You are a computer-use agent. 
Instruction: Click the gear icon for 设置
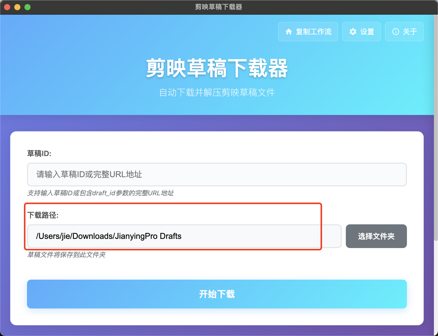click(x=353, y=32)
